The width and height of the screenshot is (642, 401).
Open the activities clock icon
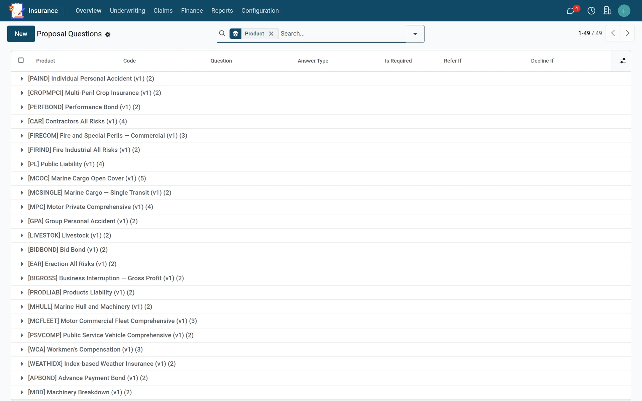pos(591,11)
